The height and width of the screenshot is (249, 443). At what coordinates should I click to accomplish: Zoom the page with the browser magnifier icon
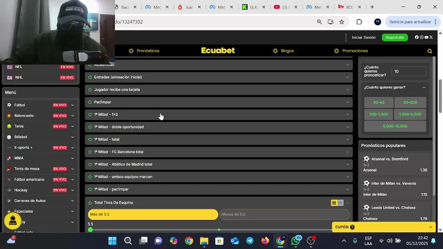[x=319, y=22]
